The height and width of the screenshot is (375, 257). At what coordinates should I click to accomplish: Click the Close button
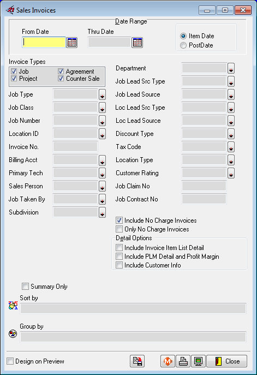226,361
